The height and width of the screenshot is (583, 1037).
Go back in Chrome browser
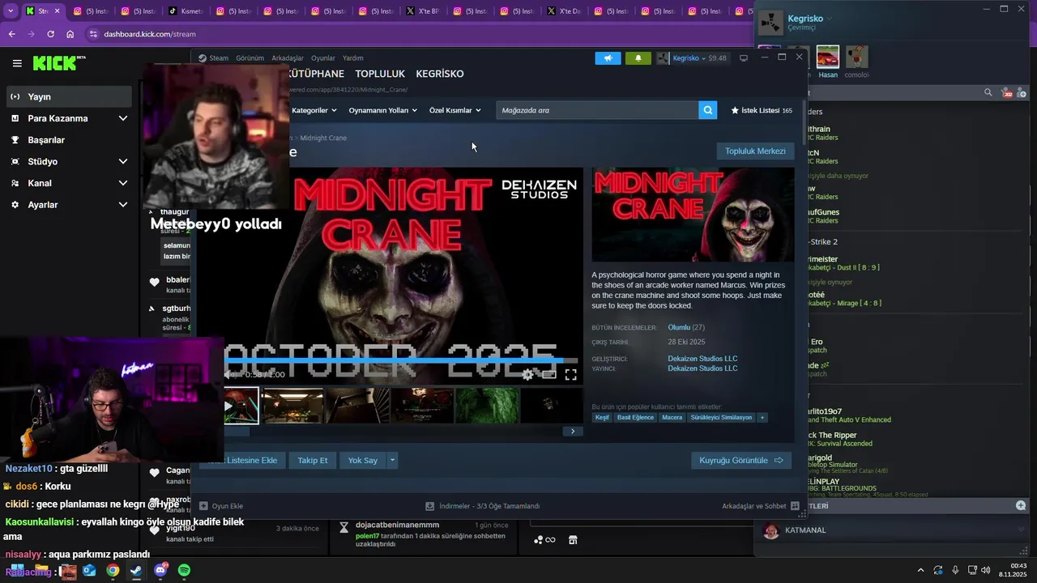pyautogui.click(x=11, y=34)
